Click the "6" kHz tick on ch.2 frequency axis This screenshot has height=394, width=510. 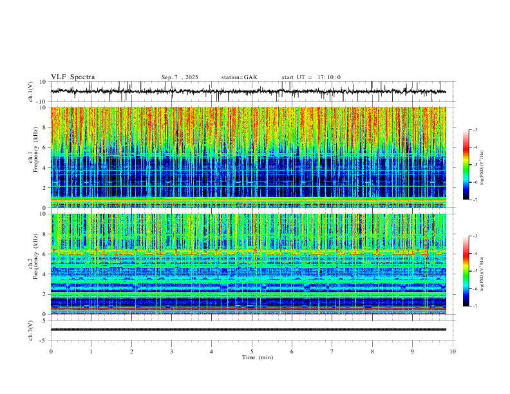(x=45, y=254)
